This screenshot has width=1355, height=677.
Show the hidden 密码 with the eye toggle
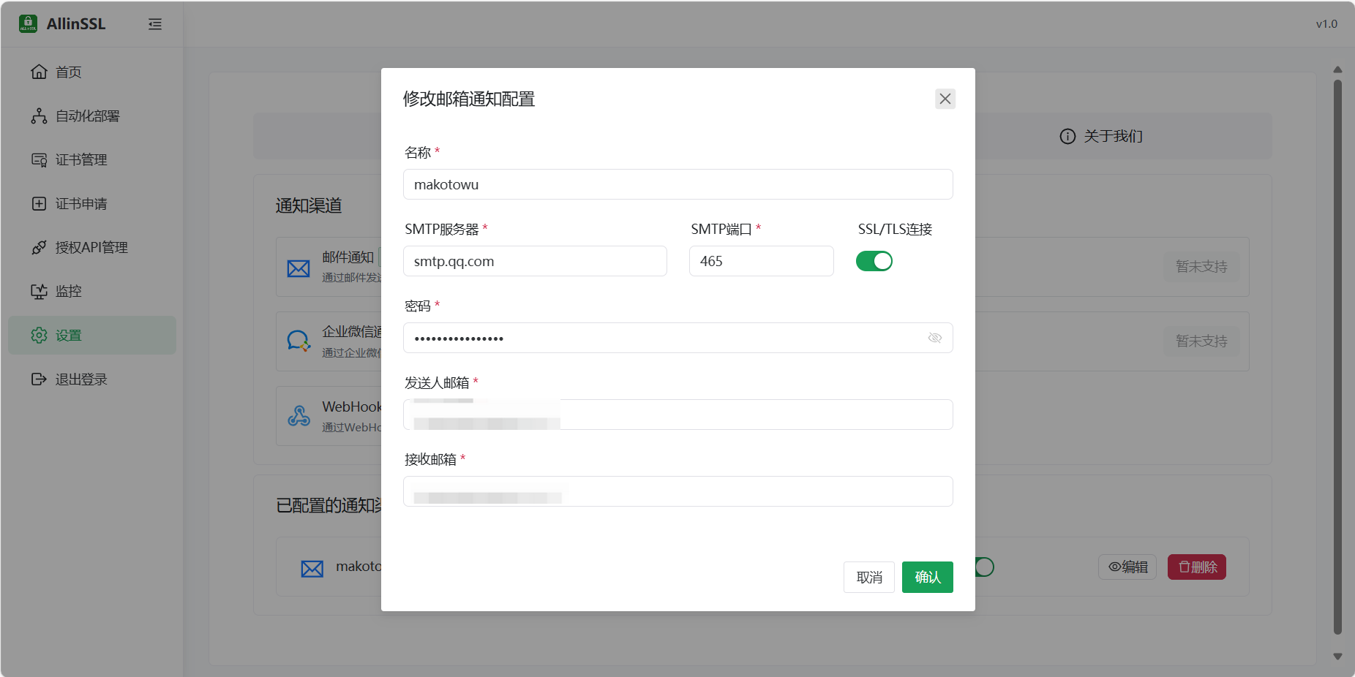point(934,338)
